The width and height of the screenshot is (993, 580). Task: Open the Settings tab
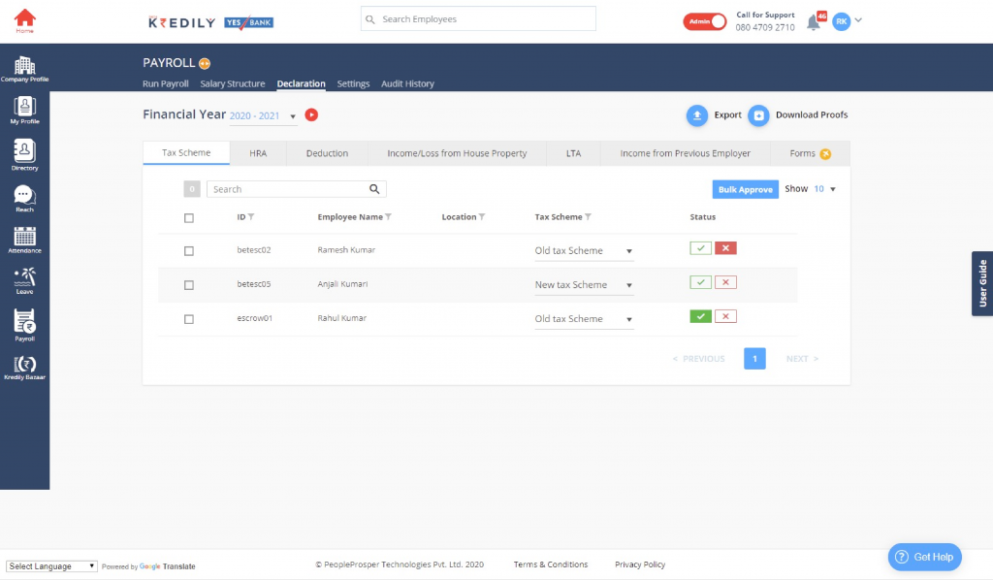point(353,83)
